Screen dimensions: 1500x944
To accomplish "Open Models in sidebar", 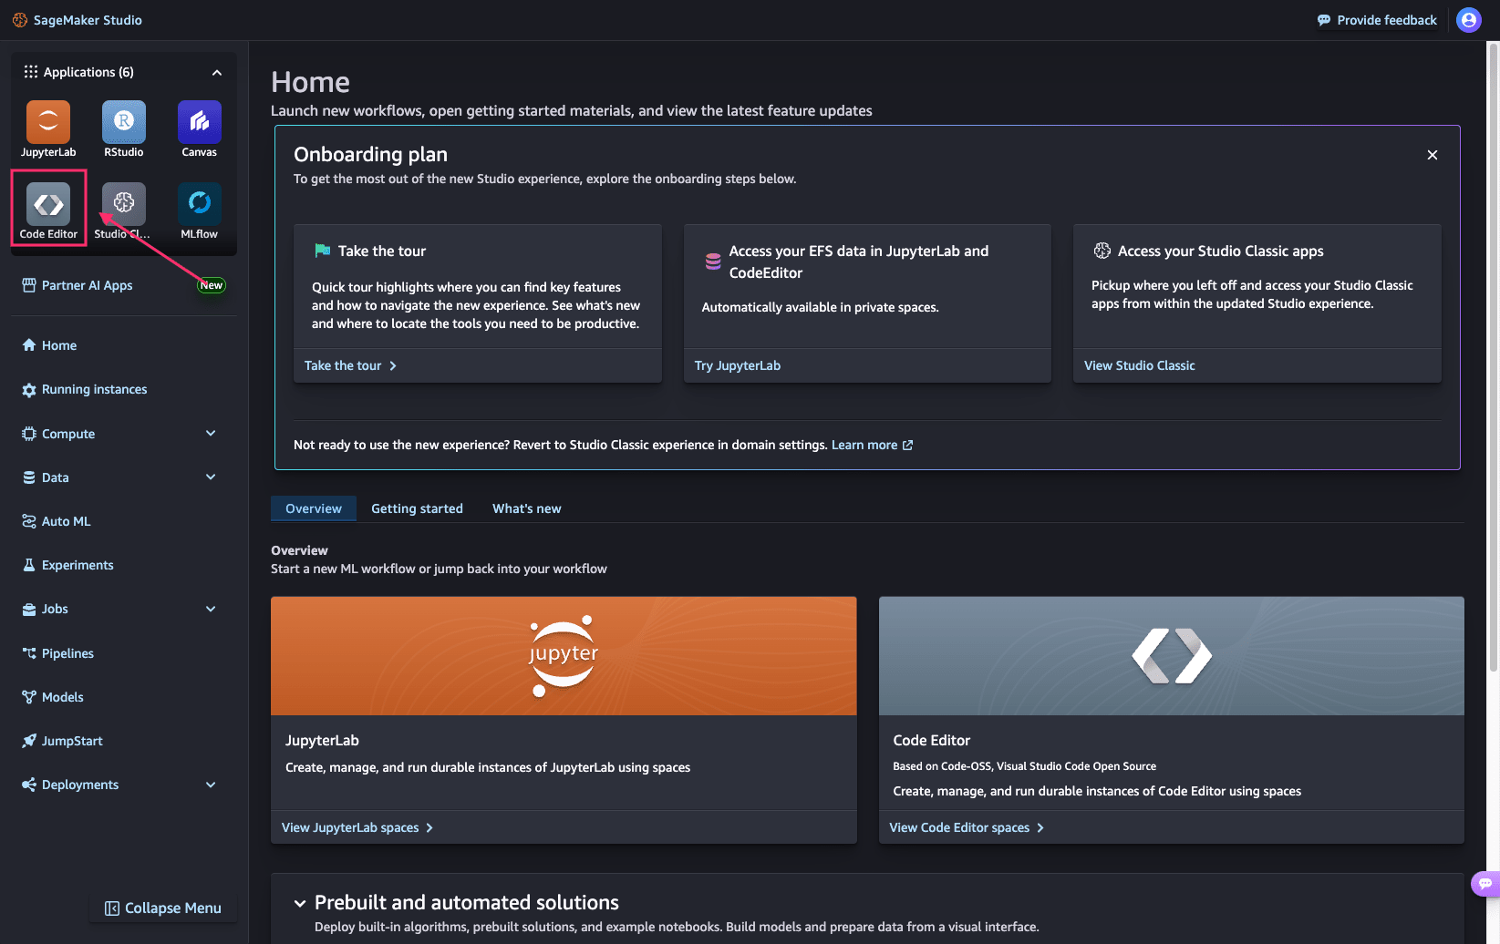I will click(53, 697).
